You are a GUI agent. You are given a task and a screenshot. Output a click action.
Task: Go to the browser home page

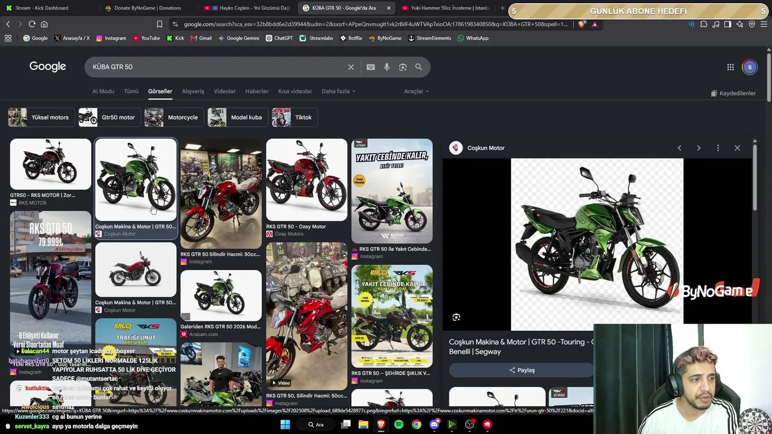click(44, 24)
